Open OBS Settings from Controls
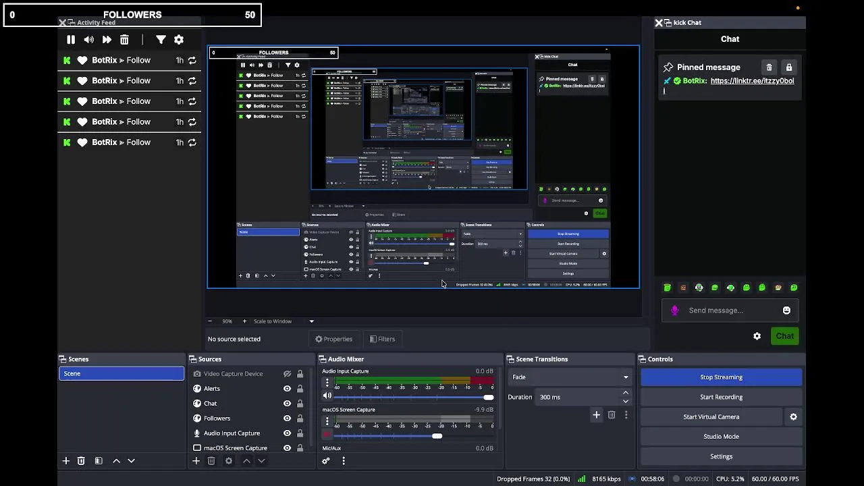Viewport: 864px width, 486px height. [721, 457]
